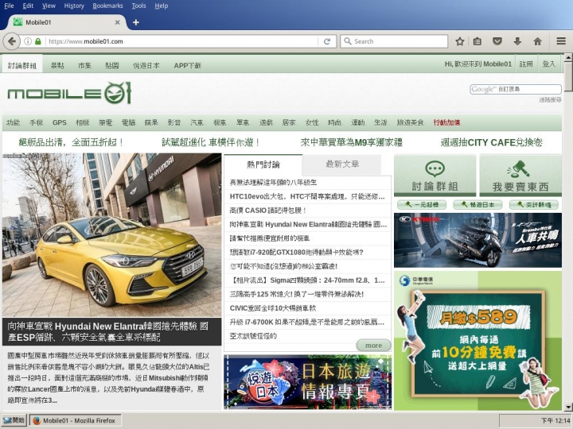The image size is (573, 429).
Task: Click the 一元起標 button
Action: [x=422, y=205]
